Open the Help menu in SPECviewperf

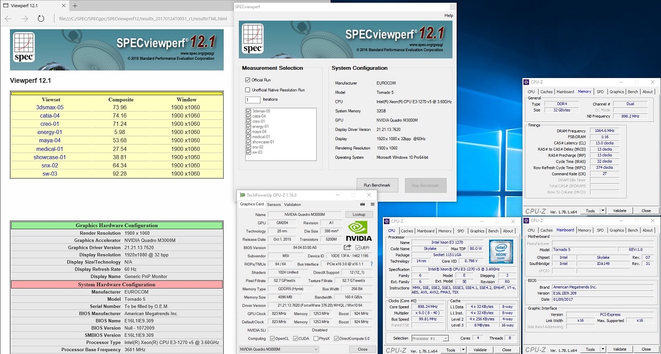(448, 15)
